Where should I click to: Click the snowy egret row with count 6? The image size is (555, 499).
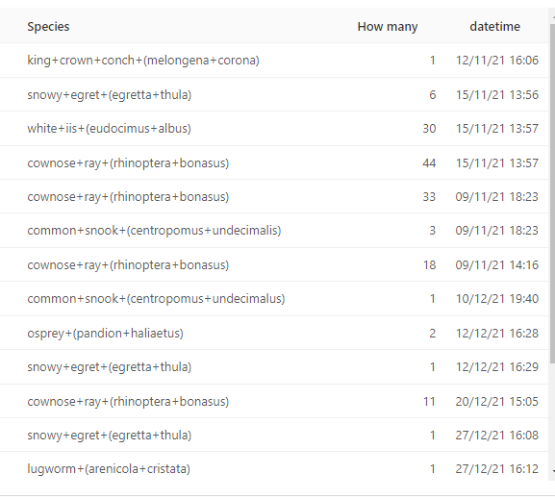(x=274, y=94)
